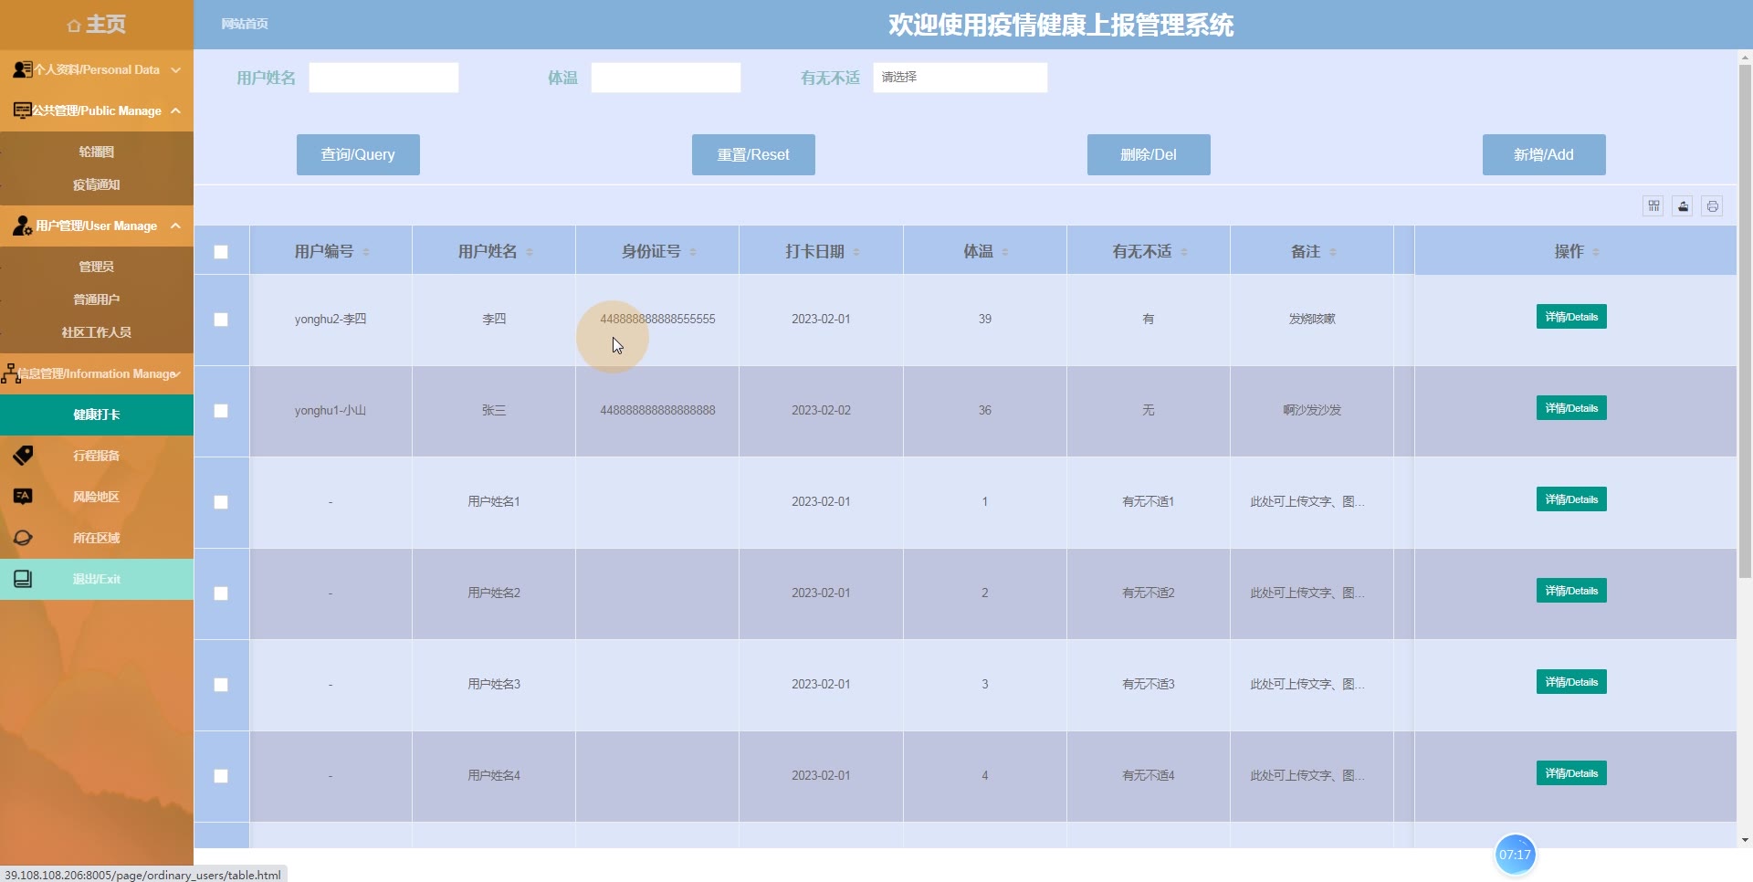
Task: Click the export table icon
Action: [x=1683, y=206]
